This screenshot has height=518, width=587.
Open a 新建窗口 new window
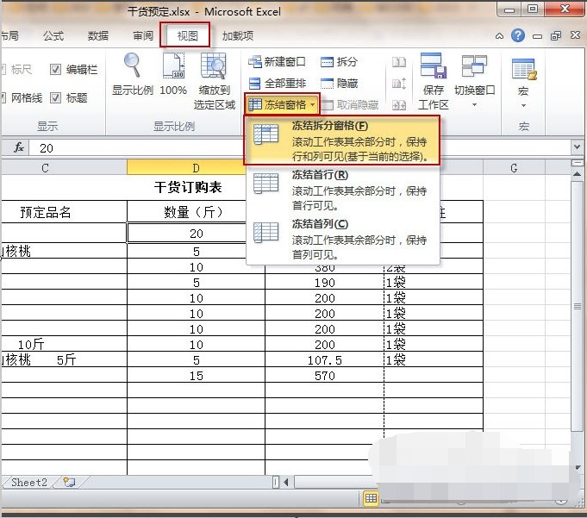click(x=277, y=62)
